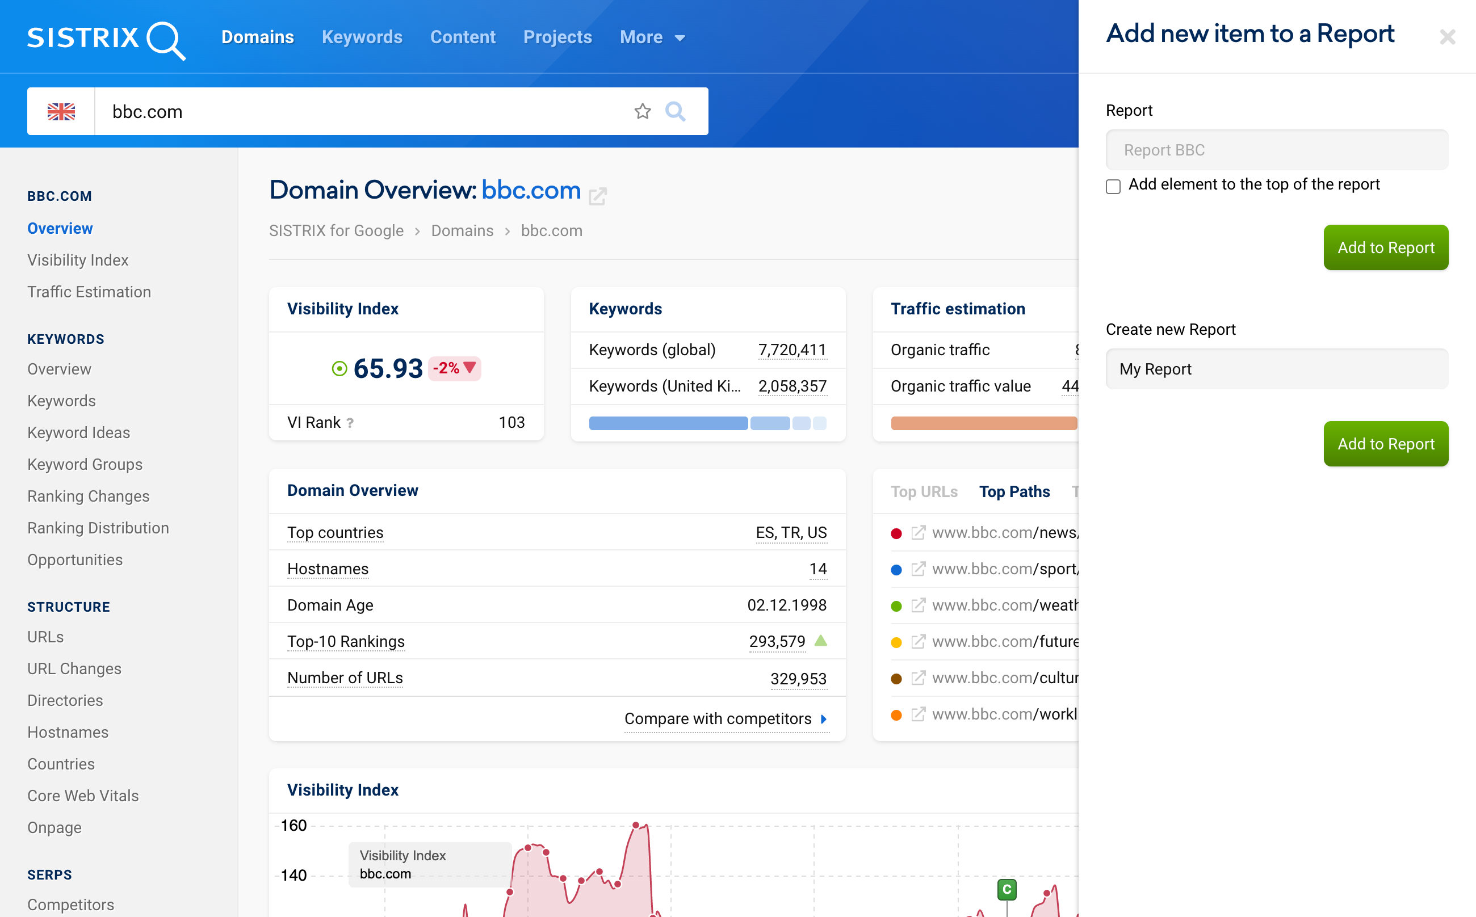Click the green C event marker in chart
This screenshot has width=1476, height=917.
tap(1007, 890)
